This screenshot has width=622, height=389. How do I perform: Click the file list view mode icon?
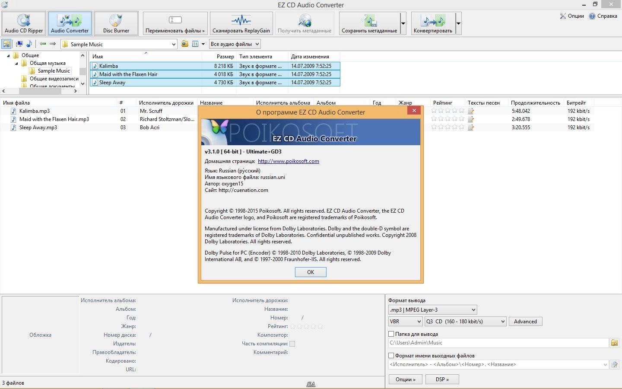195,44
